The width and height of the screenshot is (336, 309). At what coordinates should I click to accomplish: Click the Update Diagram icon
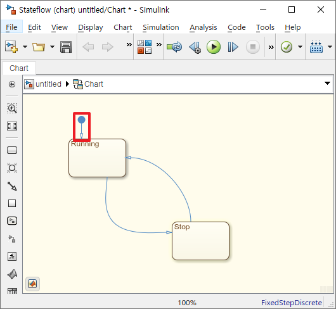pos(174,47)
